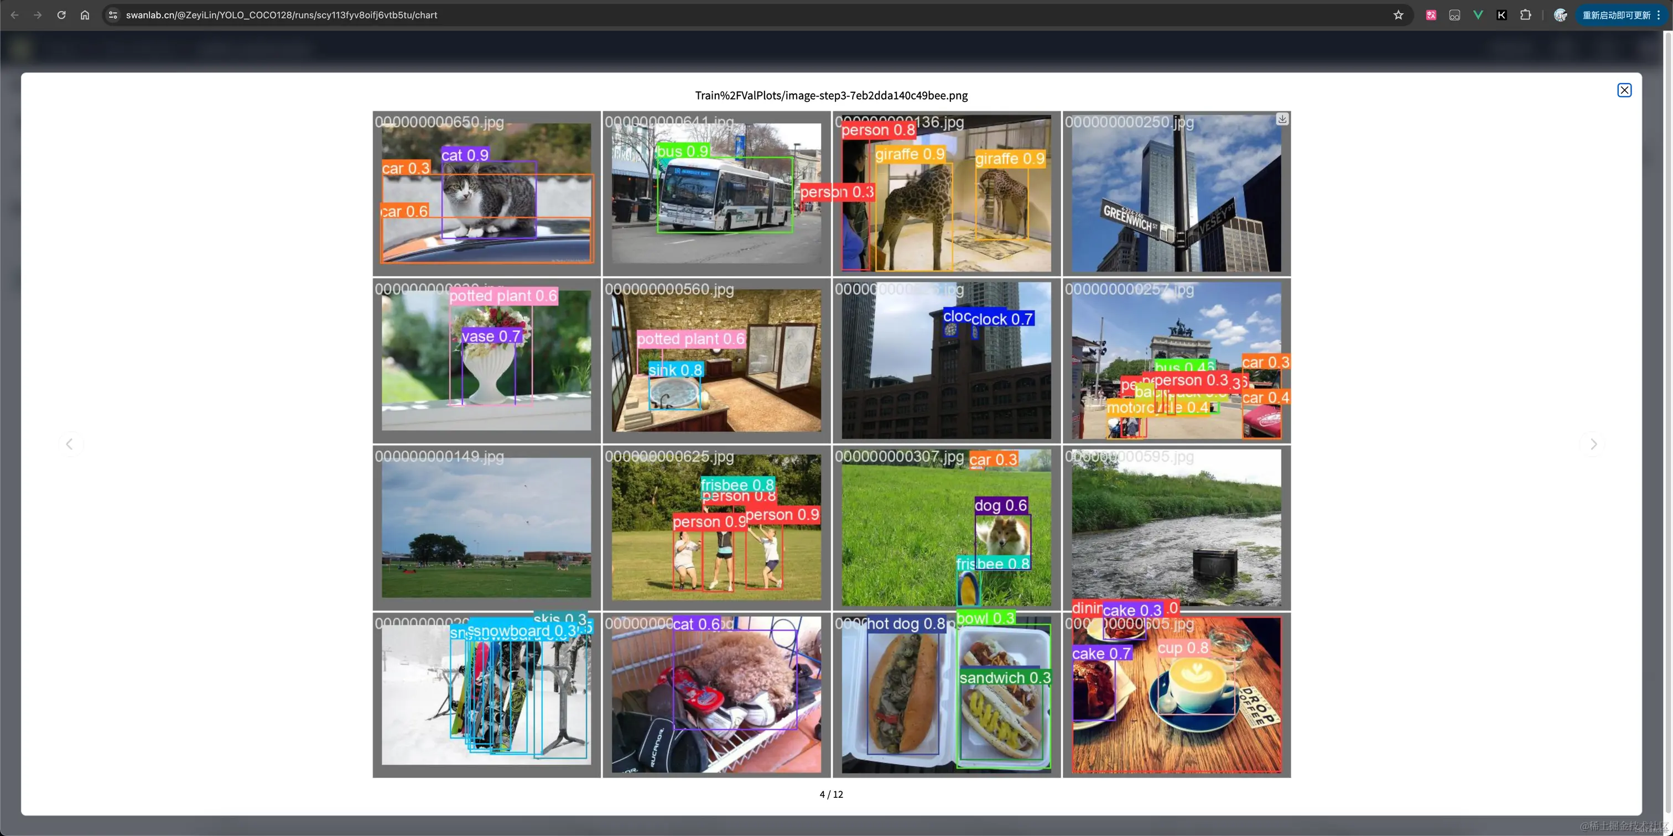Close the image preview modal
This screenshot has width=1673, height=836.
pyautogui.click(x=1624, y=90)
